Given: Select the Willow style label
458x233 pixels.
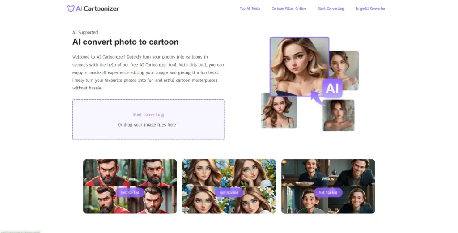Looking at the screenshot, I should point(328,179).
